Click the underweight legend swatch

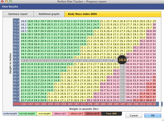(x=10, y=113)
